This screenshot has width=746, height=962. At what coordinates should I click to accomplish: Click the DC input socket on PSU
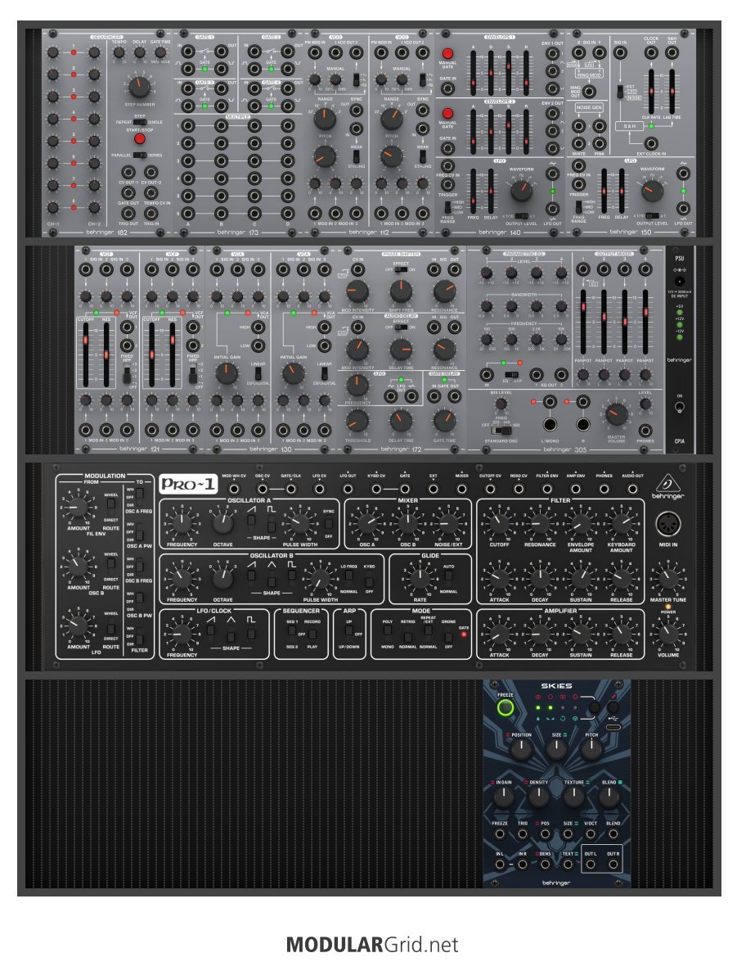pos(679,282)
